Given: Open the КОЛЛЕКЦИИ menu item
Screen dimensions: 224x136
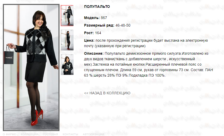Looking at the screenshot, I should click(29, 134).
